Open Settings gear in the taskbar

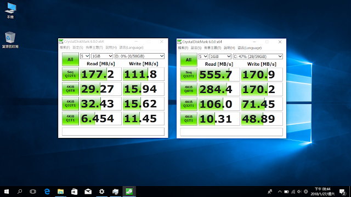(x=101, y=192)
